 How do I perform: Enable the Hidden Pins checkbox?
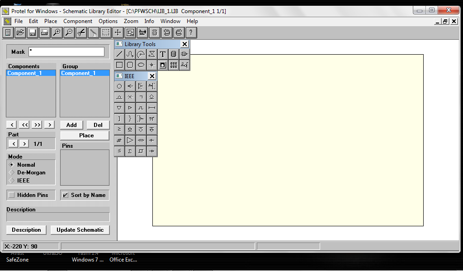(x=12, y=195)
